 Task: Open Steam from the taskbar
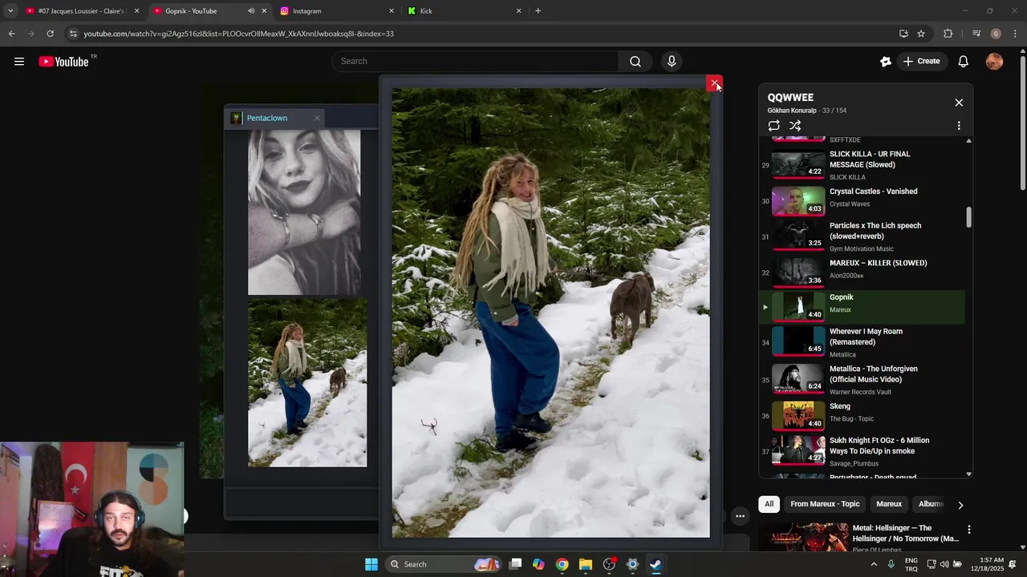(x=656, y=564)
